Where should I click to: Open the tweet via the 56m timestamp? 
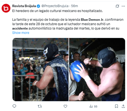(75, 6)
